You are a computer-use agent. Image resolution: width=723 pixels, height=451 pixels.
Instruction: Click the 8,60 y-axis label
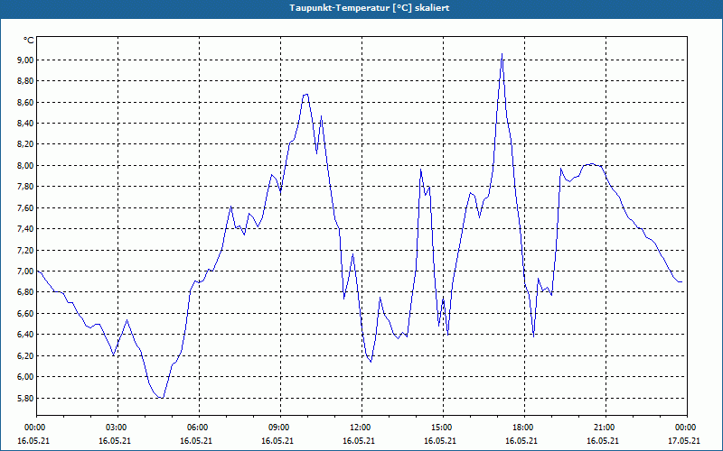pos(25,102)
